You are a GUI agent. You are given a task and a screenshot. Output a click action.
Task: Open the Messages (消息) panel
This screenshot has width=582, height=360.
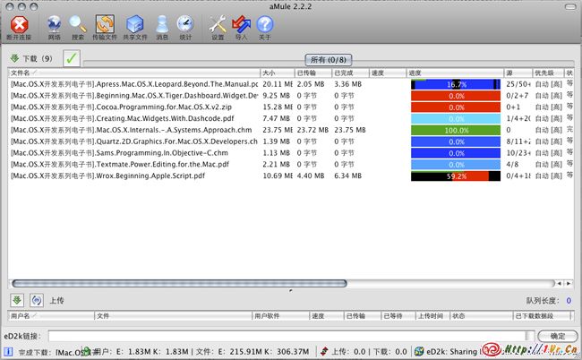162,25
